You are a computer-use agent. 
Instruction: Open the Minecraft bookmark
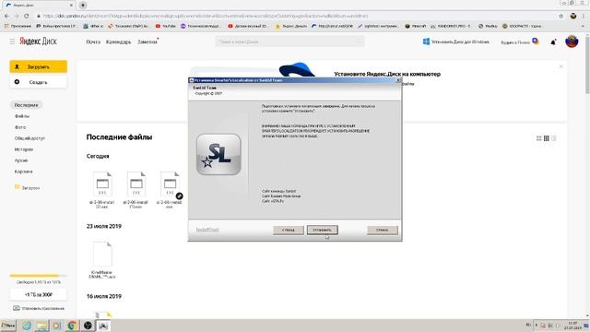coord(416,26)
